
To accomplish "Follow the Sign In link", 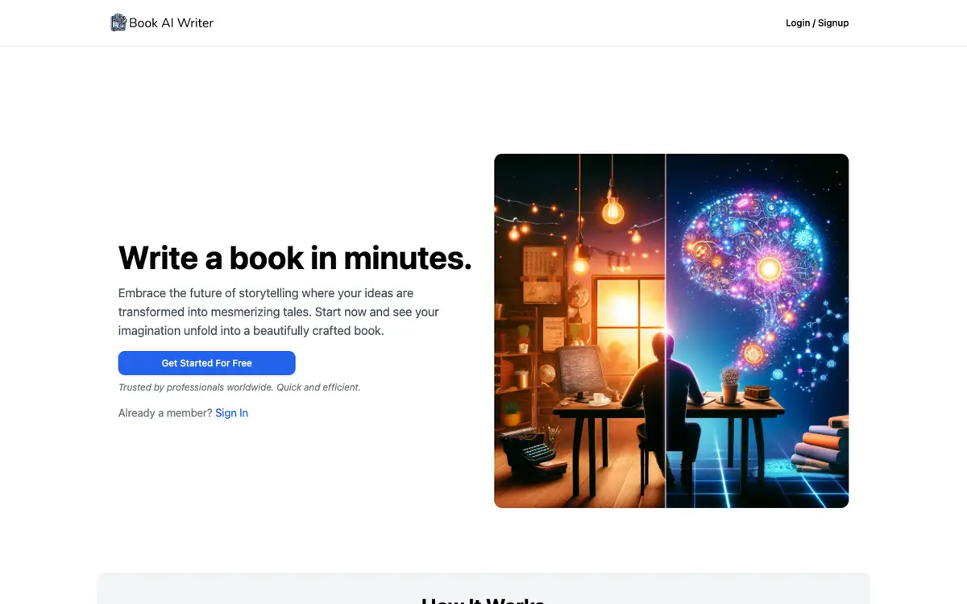I will pos(231,413).
